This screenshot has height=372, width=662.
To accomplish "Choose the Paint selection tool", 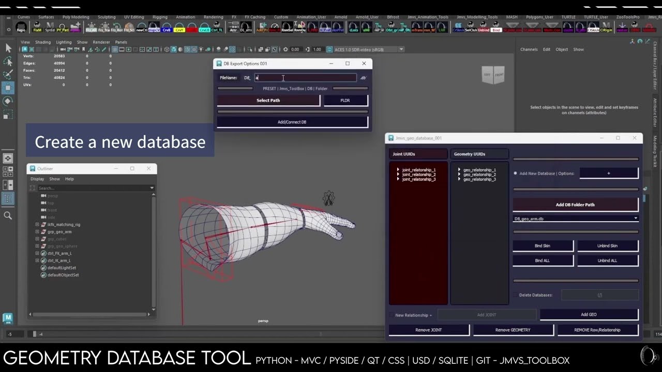I will click(8, 75).
